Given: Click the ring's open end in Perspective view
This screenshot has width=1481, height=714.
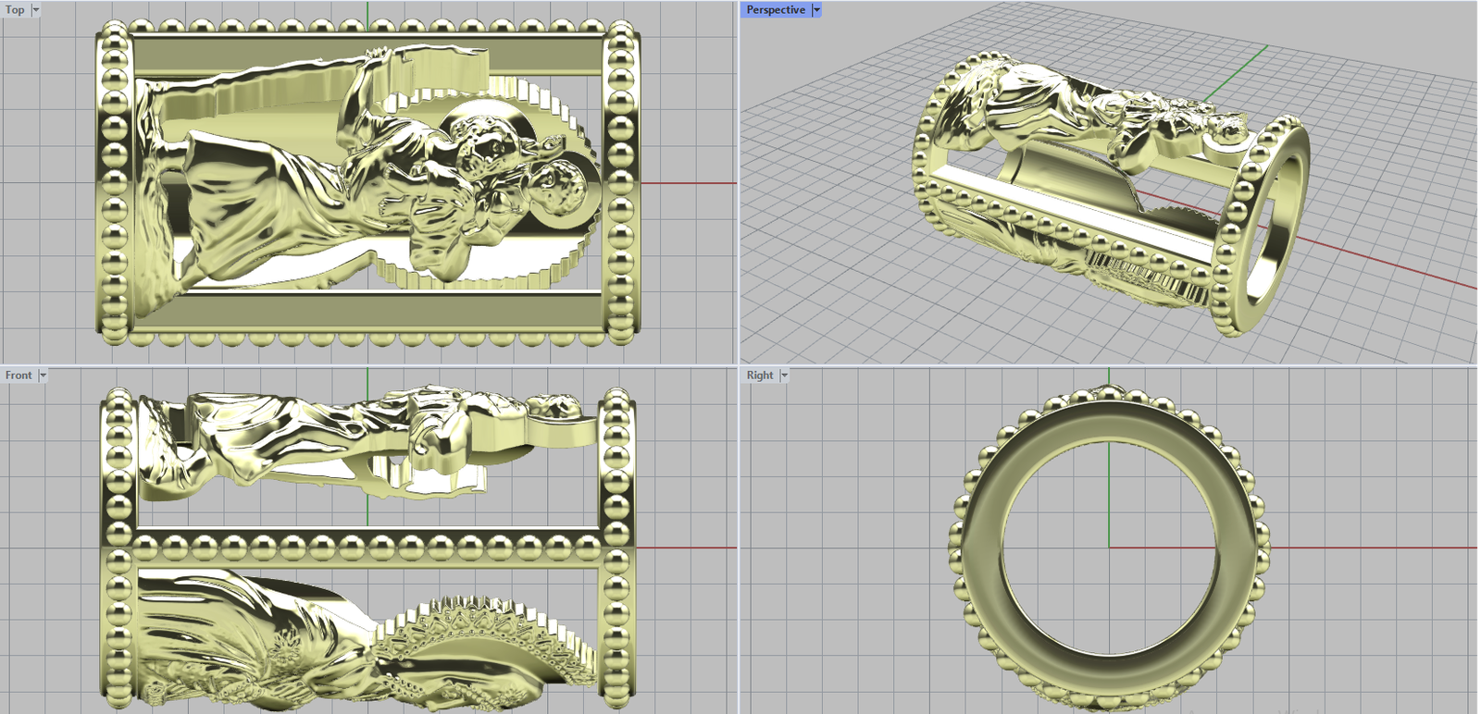Looking at the screenshot, I should (x=1273, y=222).
